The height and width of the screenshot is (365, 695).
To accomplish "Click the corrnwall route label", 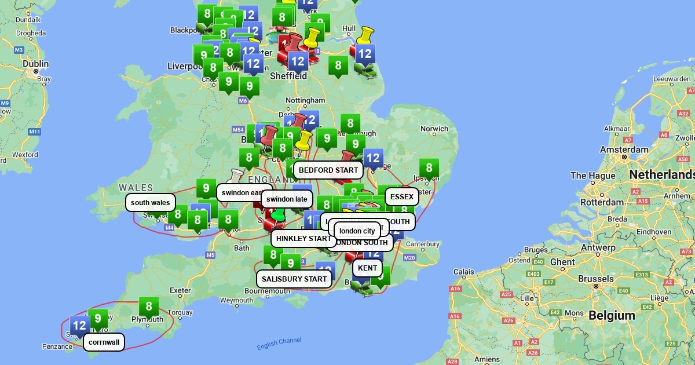I will tap(104, 342).
